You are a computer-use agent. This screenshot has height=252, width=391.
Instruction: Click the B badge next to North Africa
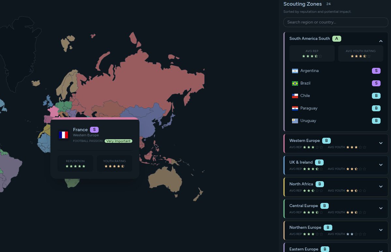coord(320,184)
